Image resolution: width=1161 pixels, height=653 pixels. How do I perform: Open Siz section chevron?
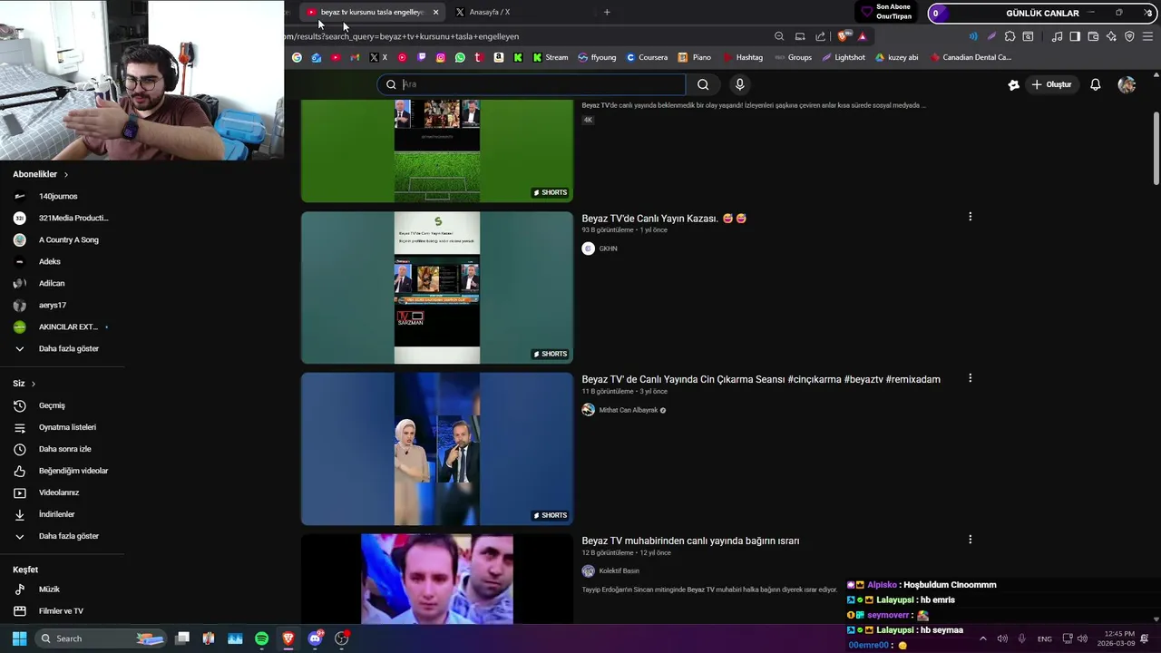(x=34, y=384)
